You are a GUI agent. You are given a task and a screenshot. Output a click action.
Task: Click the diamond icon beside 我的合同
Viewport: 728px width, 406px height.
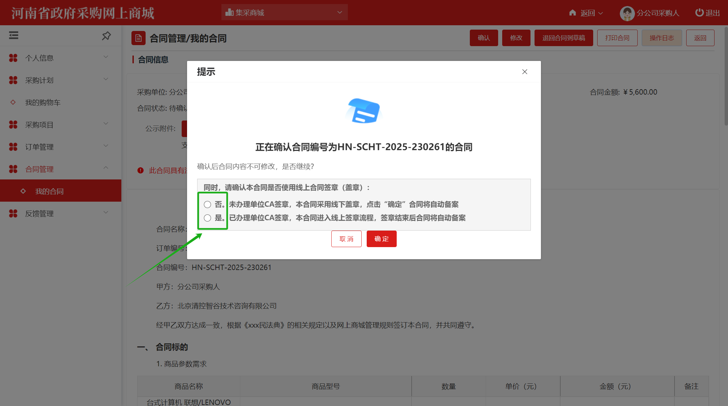click(23, 191)
